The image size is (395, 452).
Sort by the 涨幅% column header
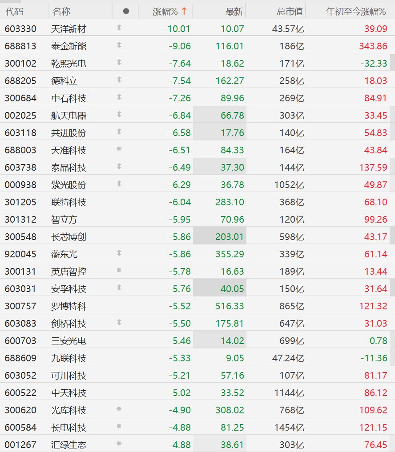pyautogui.click(x=165, y=12)
